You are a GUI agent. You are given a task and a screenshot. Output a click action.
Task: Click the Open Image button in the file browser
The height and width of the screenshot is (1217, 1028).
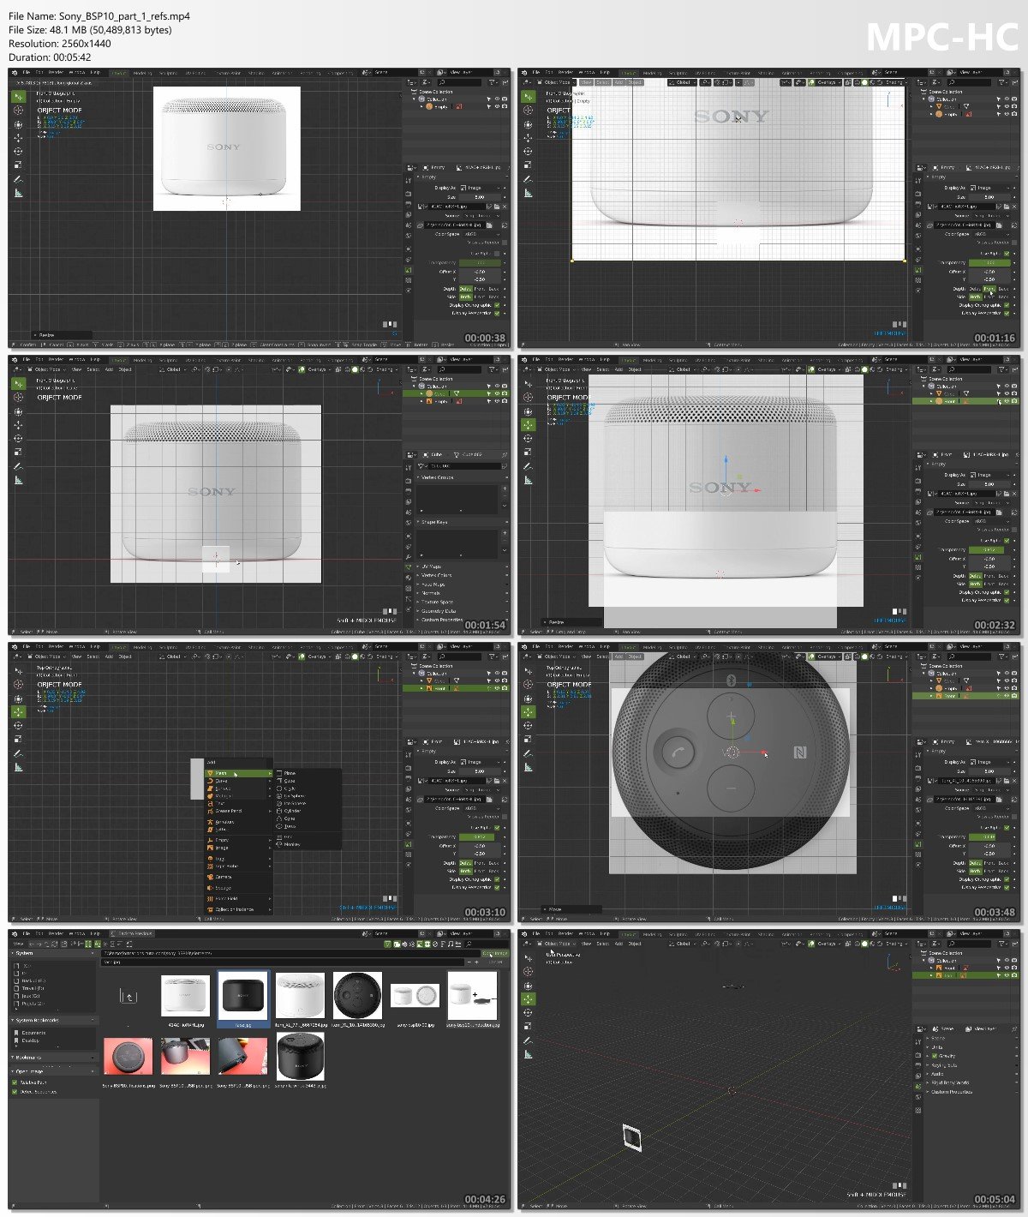pos(495,953)
